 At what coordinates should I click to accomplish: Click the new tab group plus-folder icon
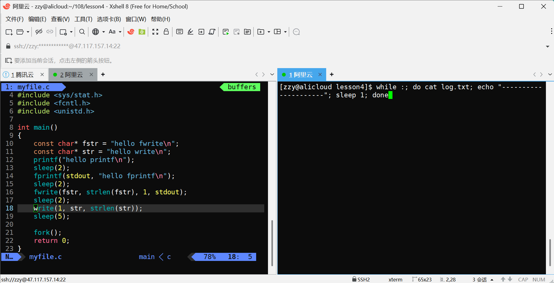(261, 32)
